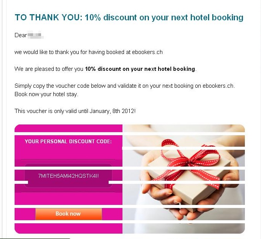The image size is (261, 239).
Task: Click the orange Book now button
Action: tap(69, 214)
